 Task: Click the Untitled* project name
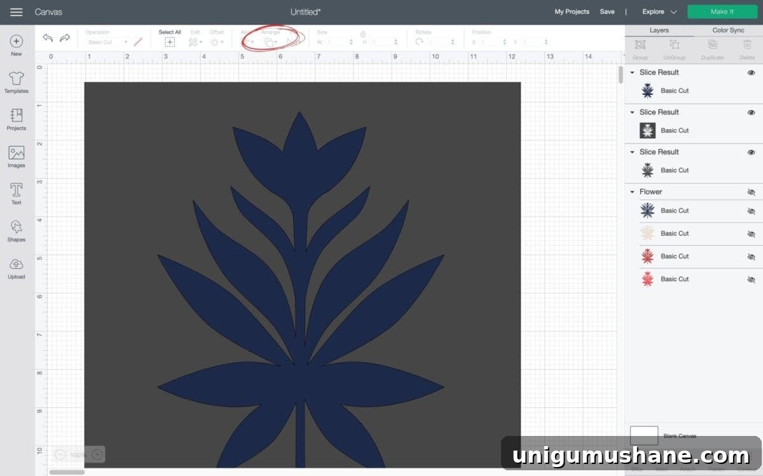click(x=306, y=12)
